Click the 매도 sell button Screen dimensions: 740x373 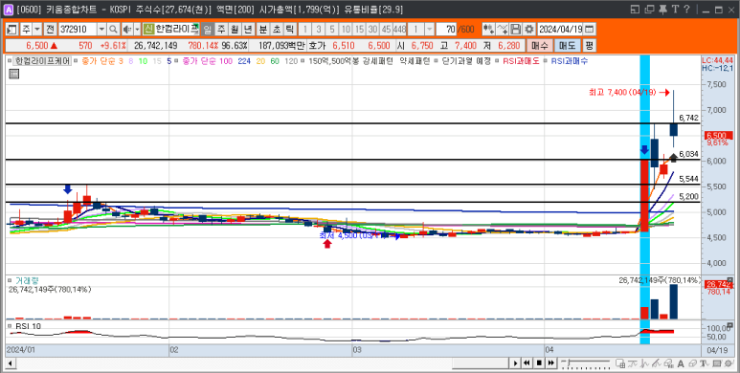click(567, 45)
